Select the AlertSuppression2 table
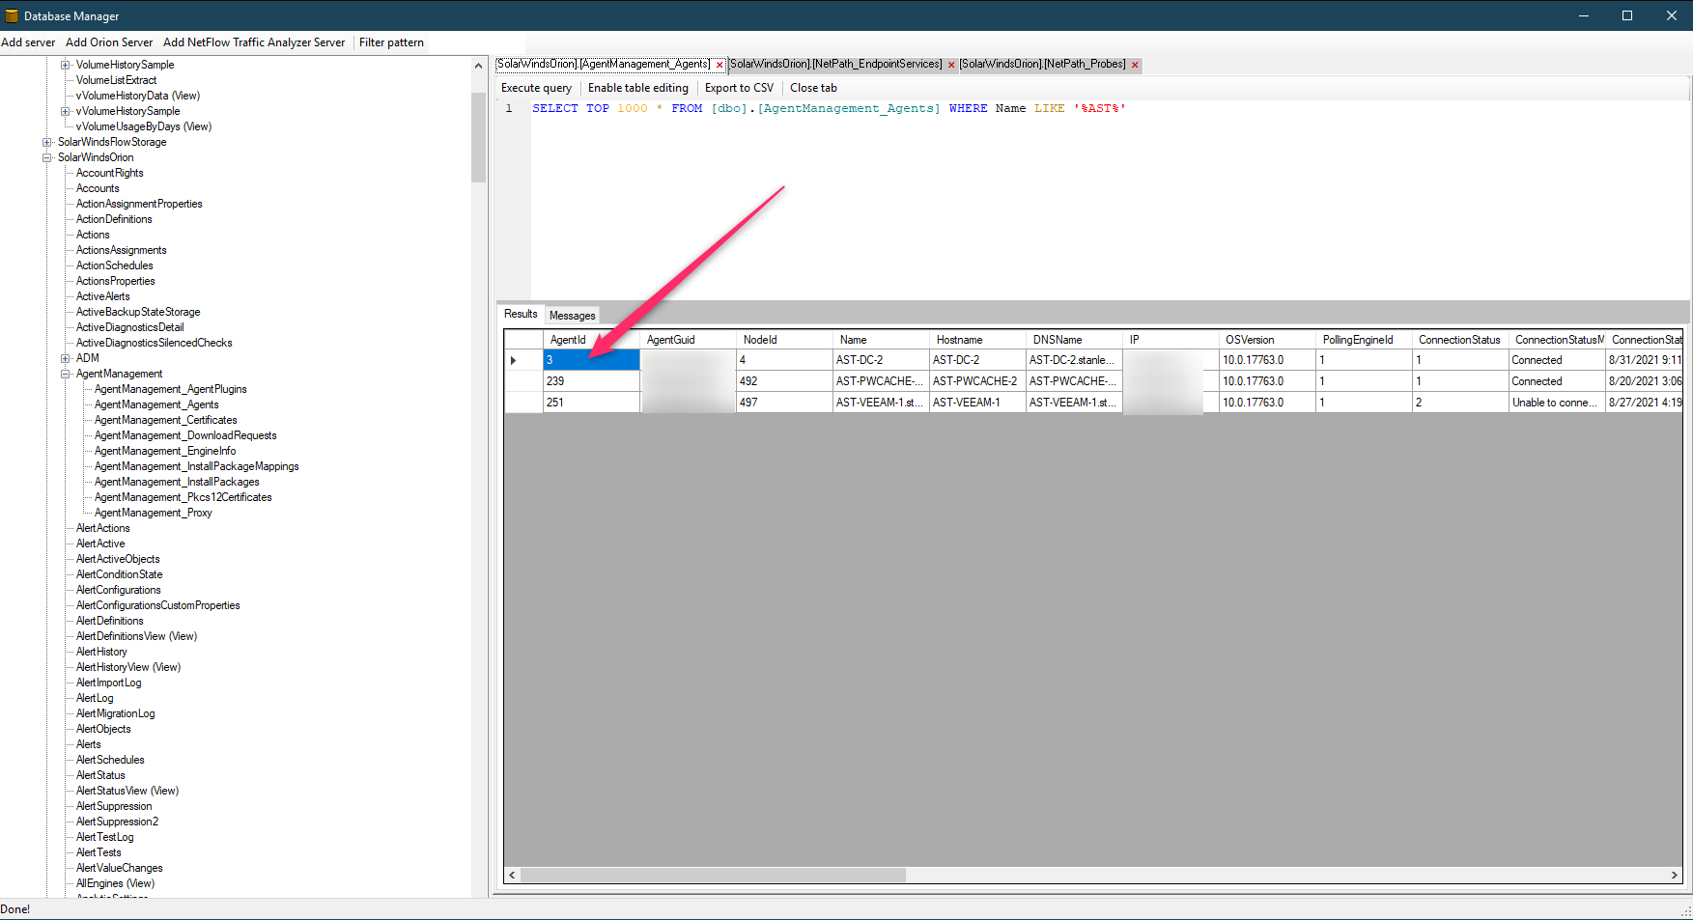 (x=117, y=822)
